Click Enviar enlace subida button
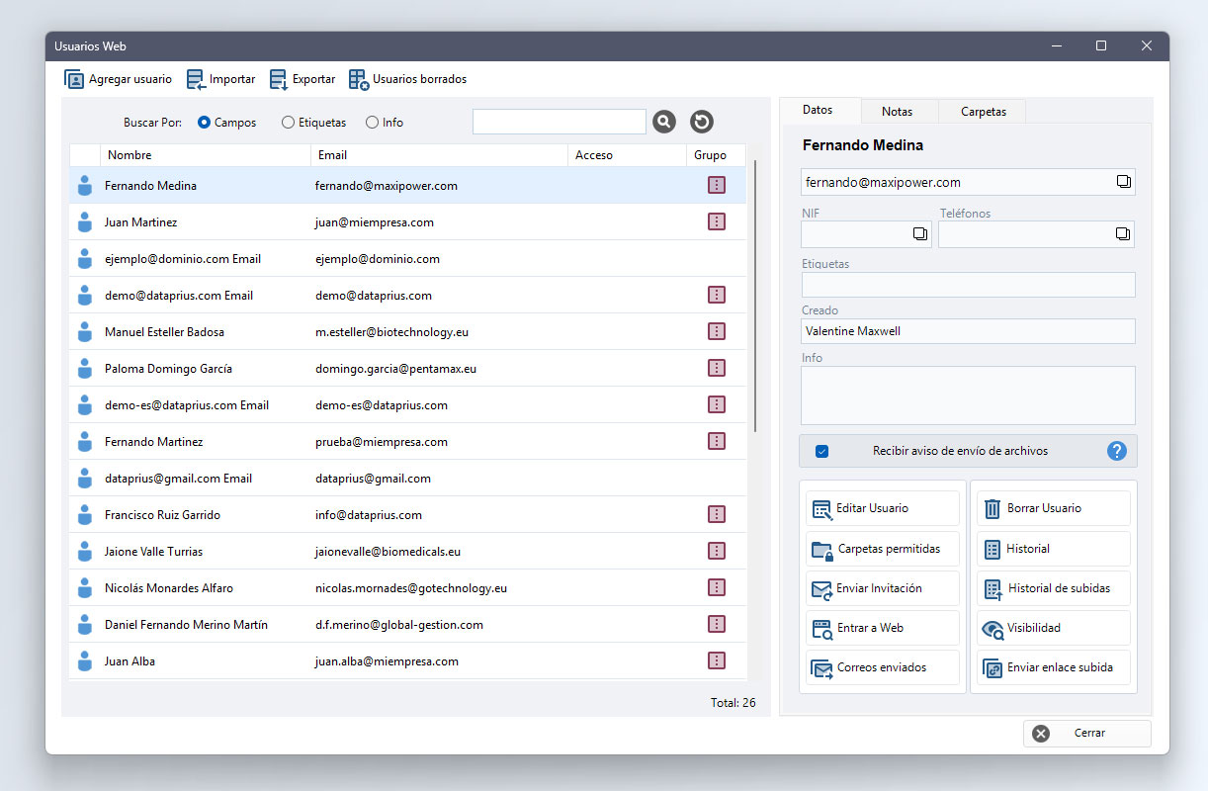 (x=1054, y=667)
